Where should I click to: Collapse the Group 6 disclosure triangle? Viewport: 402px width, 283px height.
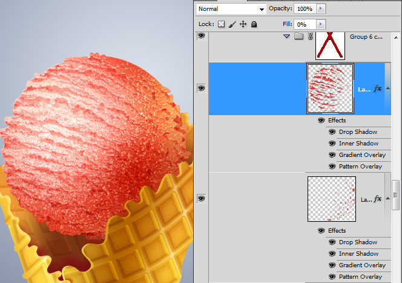point(287,37)
